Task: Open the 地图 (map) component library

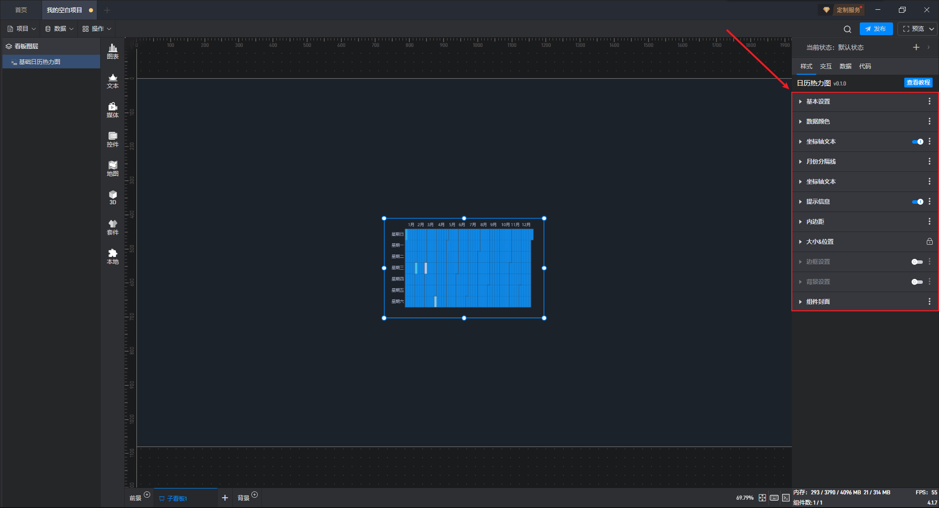Action: (x=112, y=169)
